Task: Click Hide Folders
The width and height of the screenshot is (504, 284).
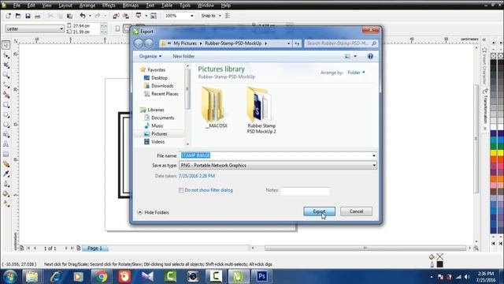Action: point(153,212)
